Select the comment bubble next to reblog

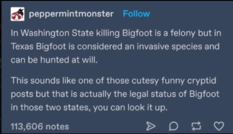[x=173, y=126]
